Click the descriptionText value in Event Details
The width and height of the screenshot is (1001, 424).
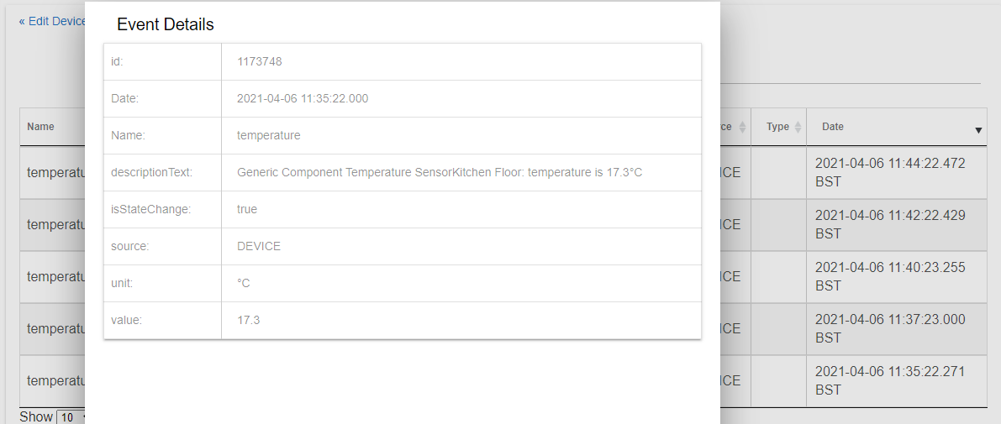click(440, 172)
